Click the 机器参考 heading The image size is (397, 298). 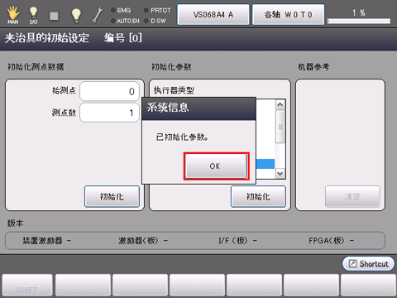pyautogui.click(x=313, y=67)
